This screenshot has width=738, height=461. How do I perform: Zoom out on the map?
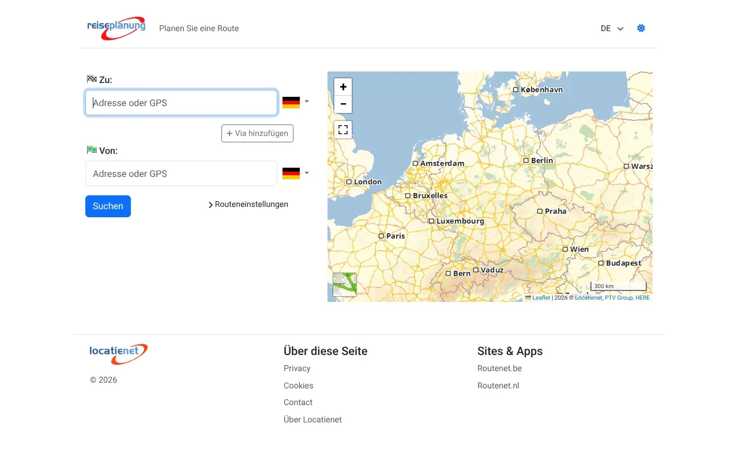343,104
